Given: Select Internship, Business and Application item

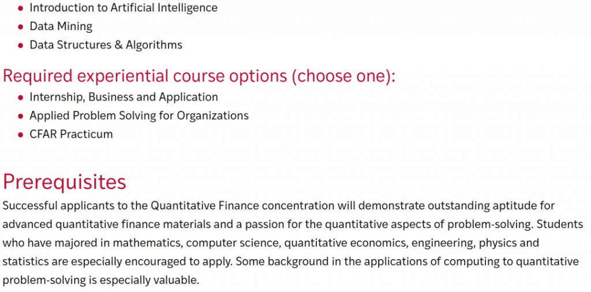Looking at the screenshot, I should (124, 97).
